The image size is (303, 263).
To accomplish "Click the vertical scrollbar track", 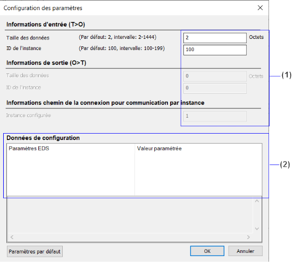I will (x=257, y=215).
